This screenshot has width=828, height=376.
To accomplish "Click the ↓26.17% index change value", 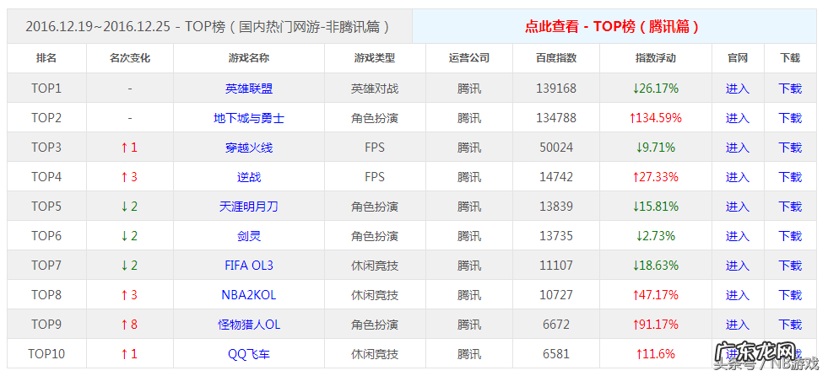I will pos(655,89).
